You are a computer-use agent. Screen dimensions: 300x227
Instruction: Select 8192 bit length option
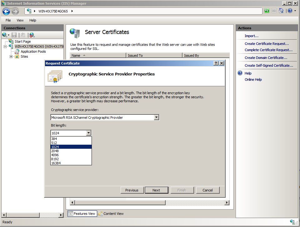point(71,159)
